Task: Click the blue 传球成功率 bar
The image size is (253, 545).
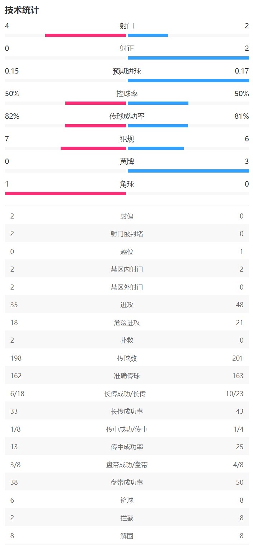Action: click(x=158, y=126)
